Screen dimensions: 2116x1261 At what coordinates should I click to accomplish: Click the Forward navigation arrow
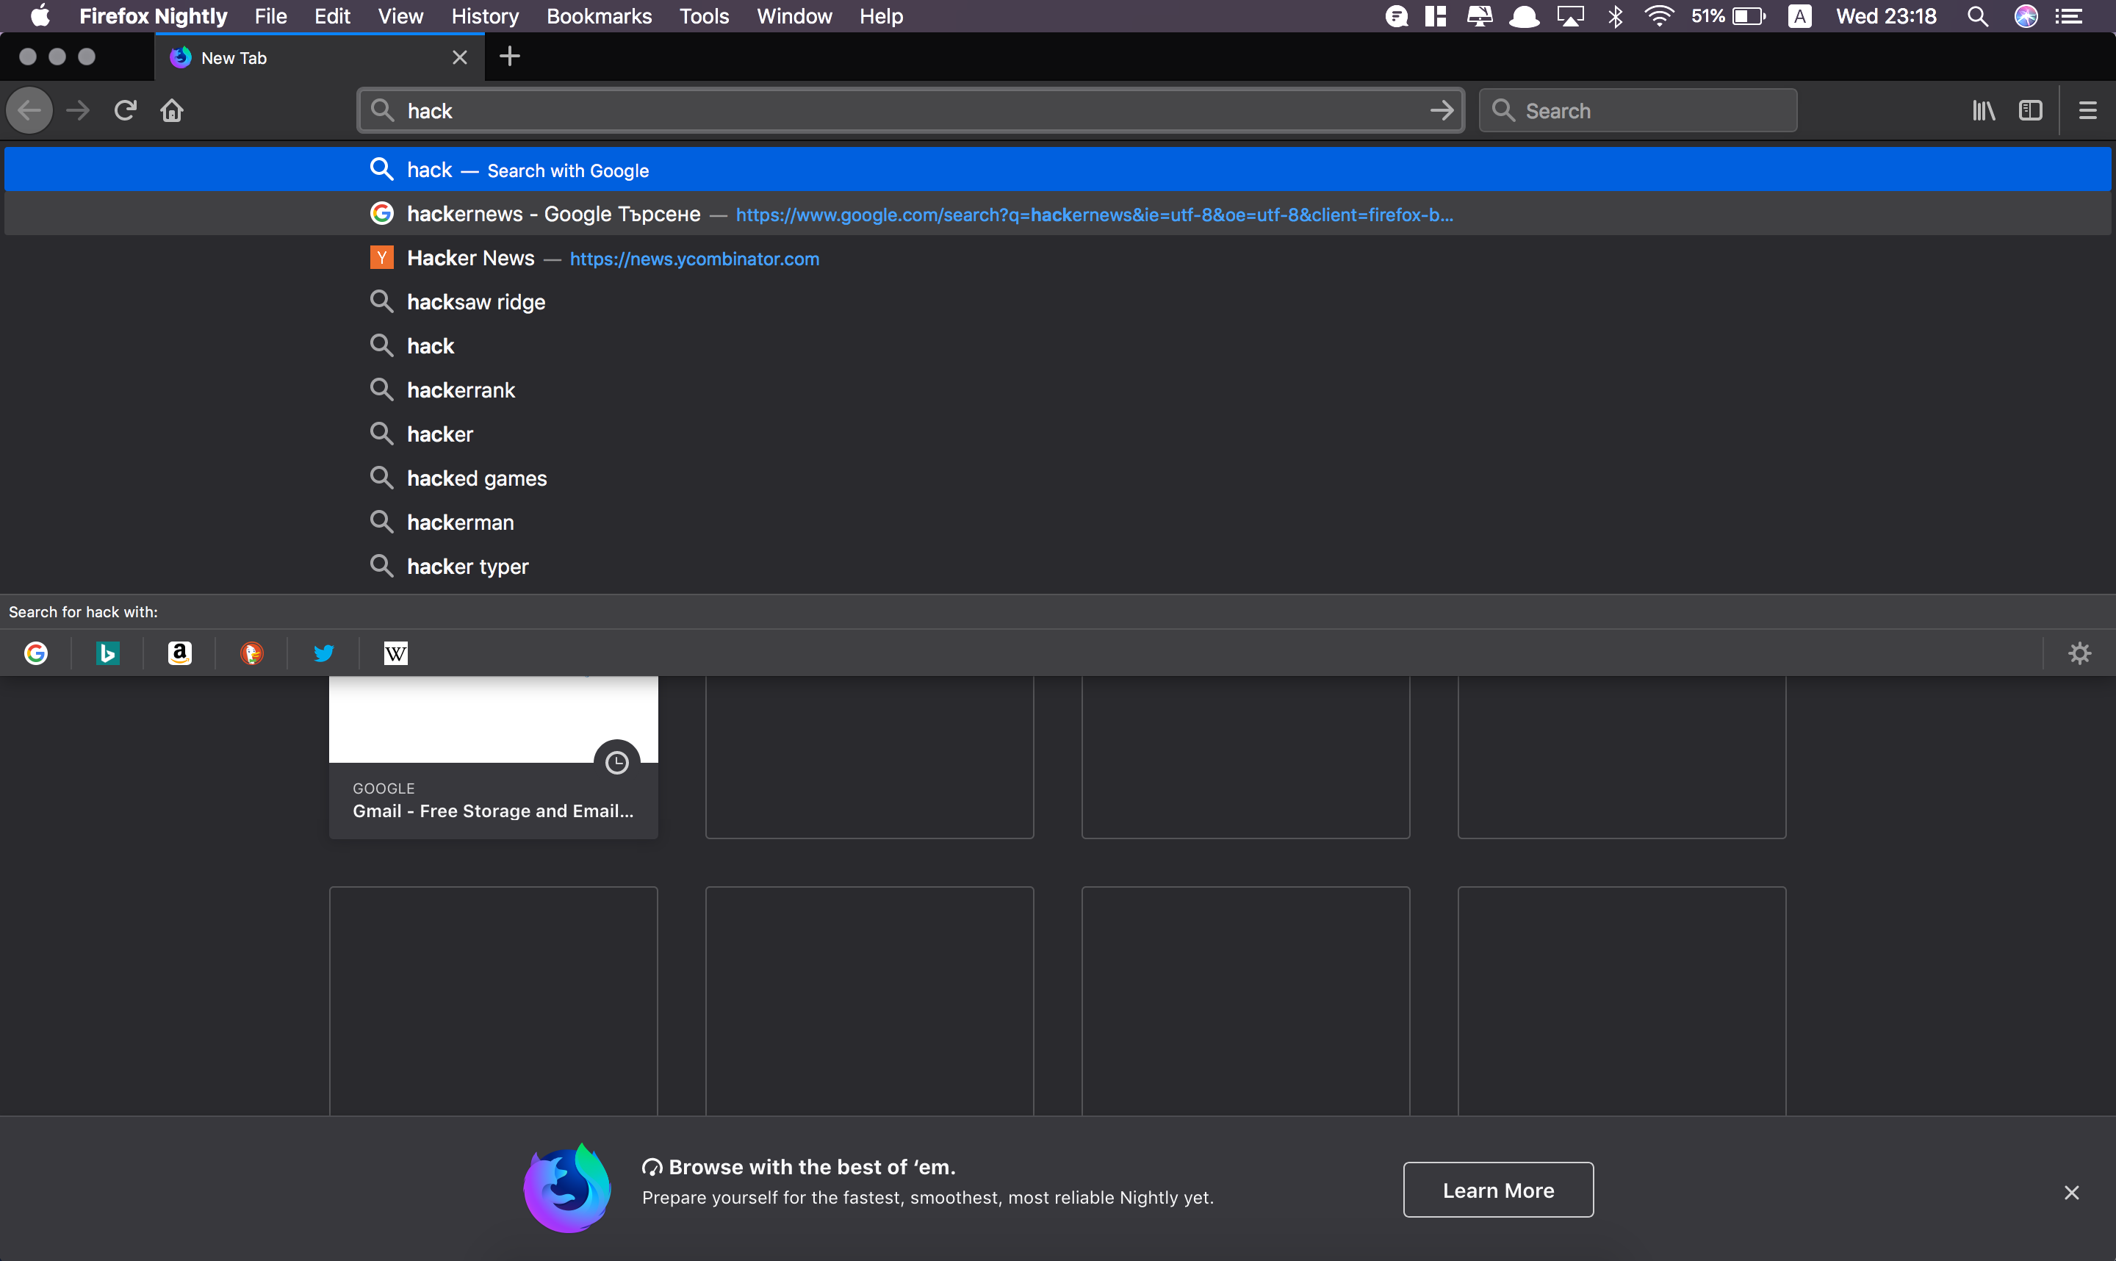point(78,110)
